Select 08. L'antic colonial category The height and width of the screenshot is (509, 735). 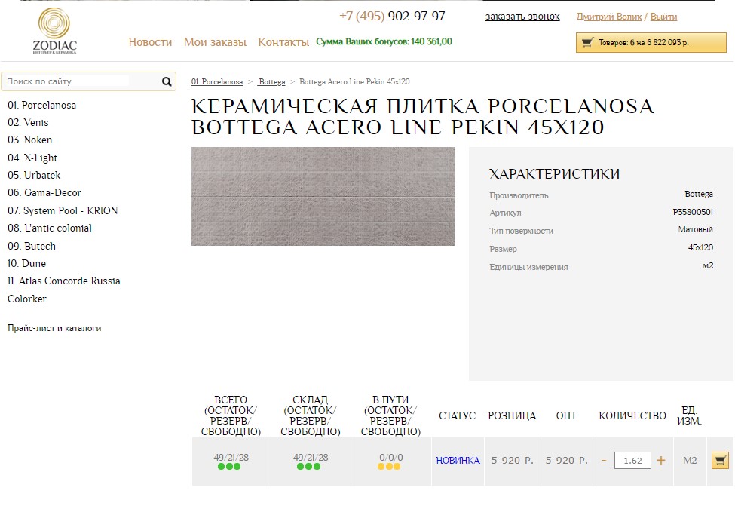50,228
